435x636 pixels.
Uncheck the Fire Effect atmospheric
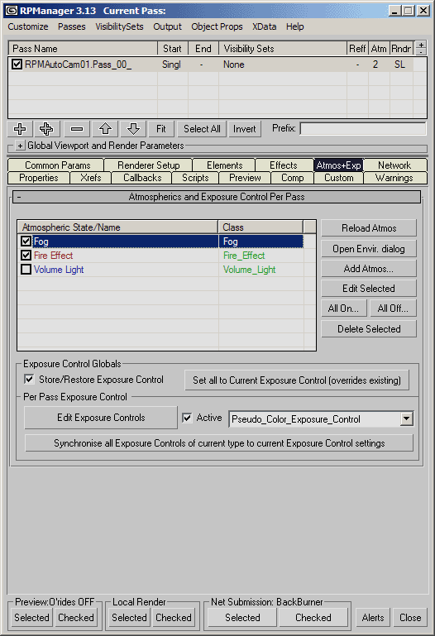pyautogui.click(x=26, y=256)
